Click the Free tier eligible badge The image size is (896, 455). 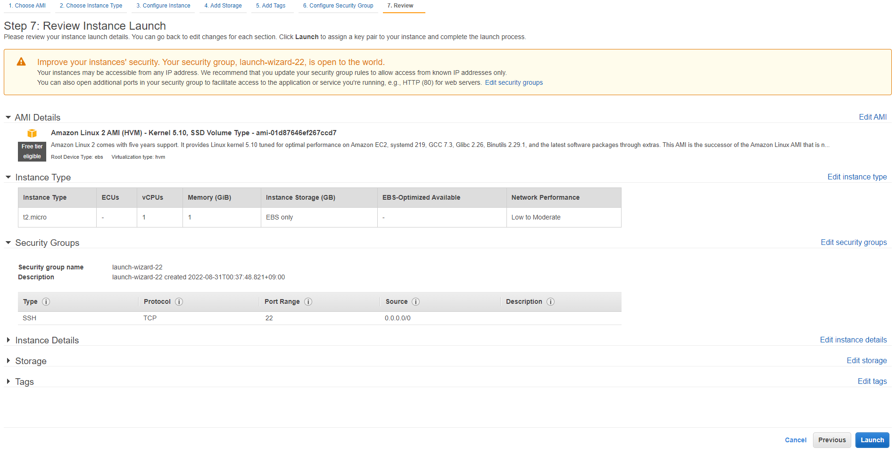pos(32,151)
